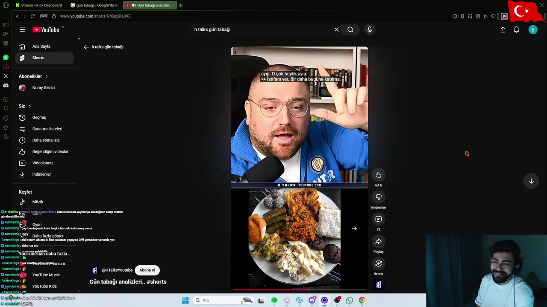Viewport: 547px width, 307px height.
Task: Toggle the browser VPN badge
Action: [x=44, y=16]
